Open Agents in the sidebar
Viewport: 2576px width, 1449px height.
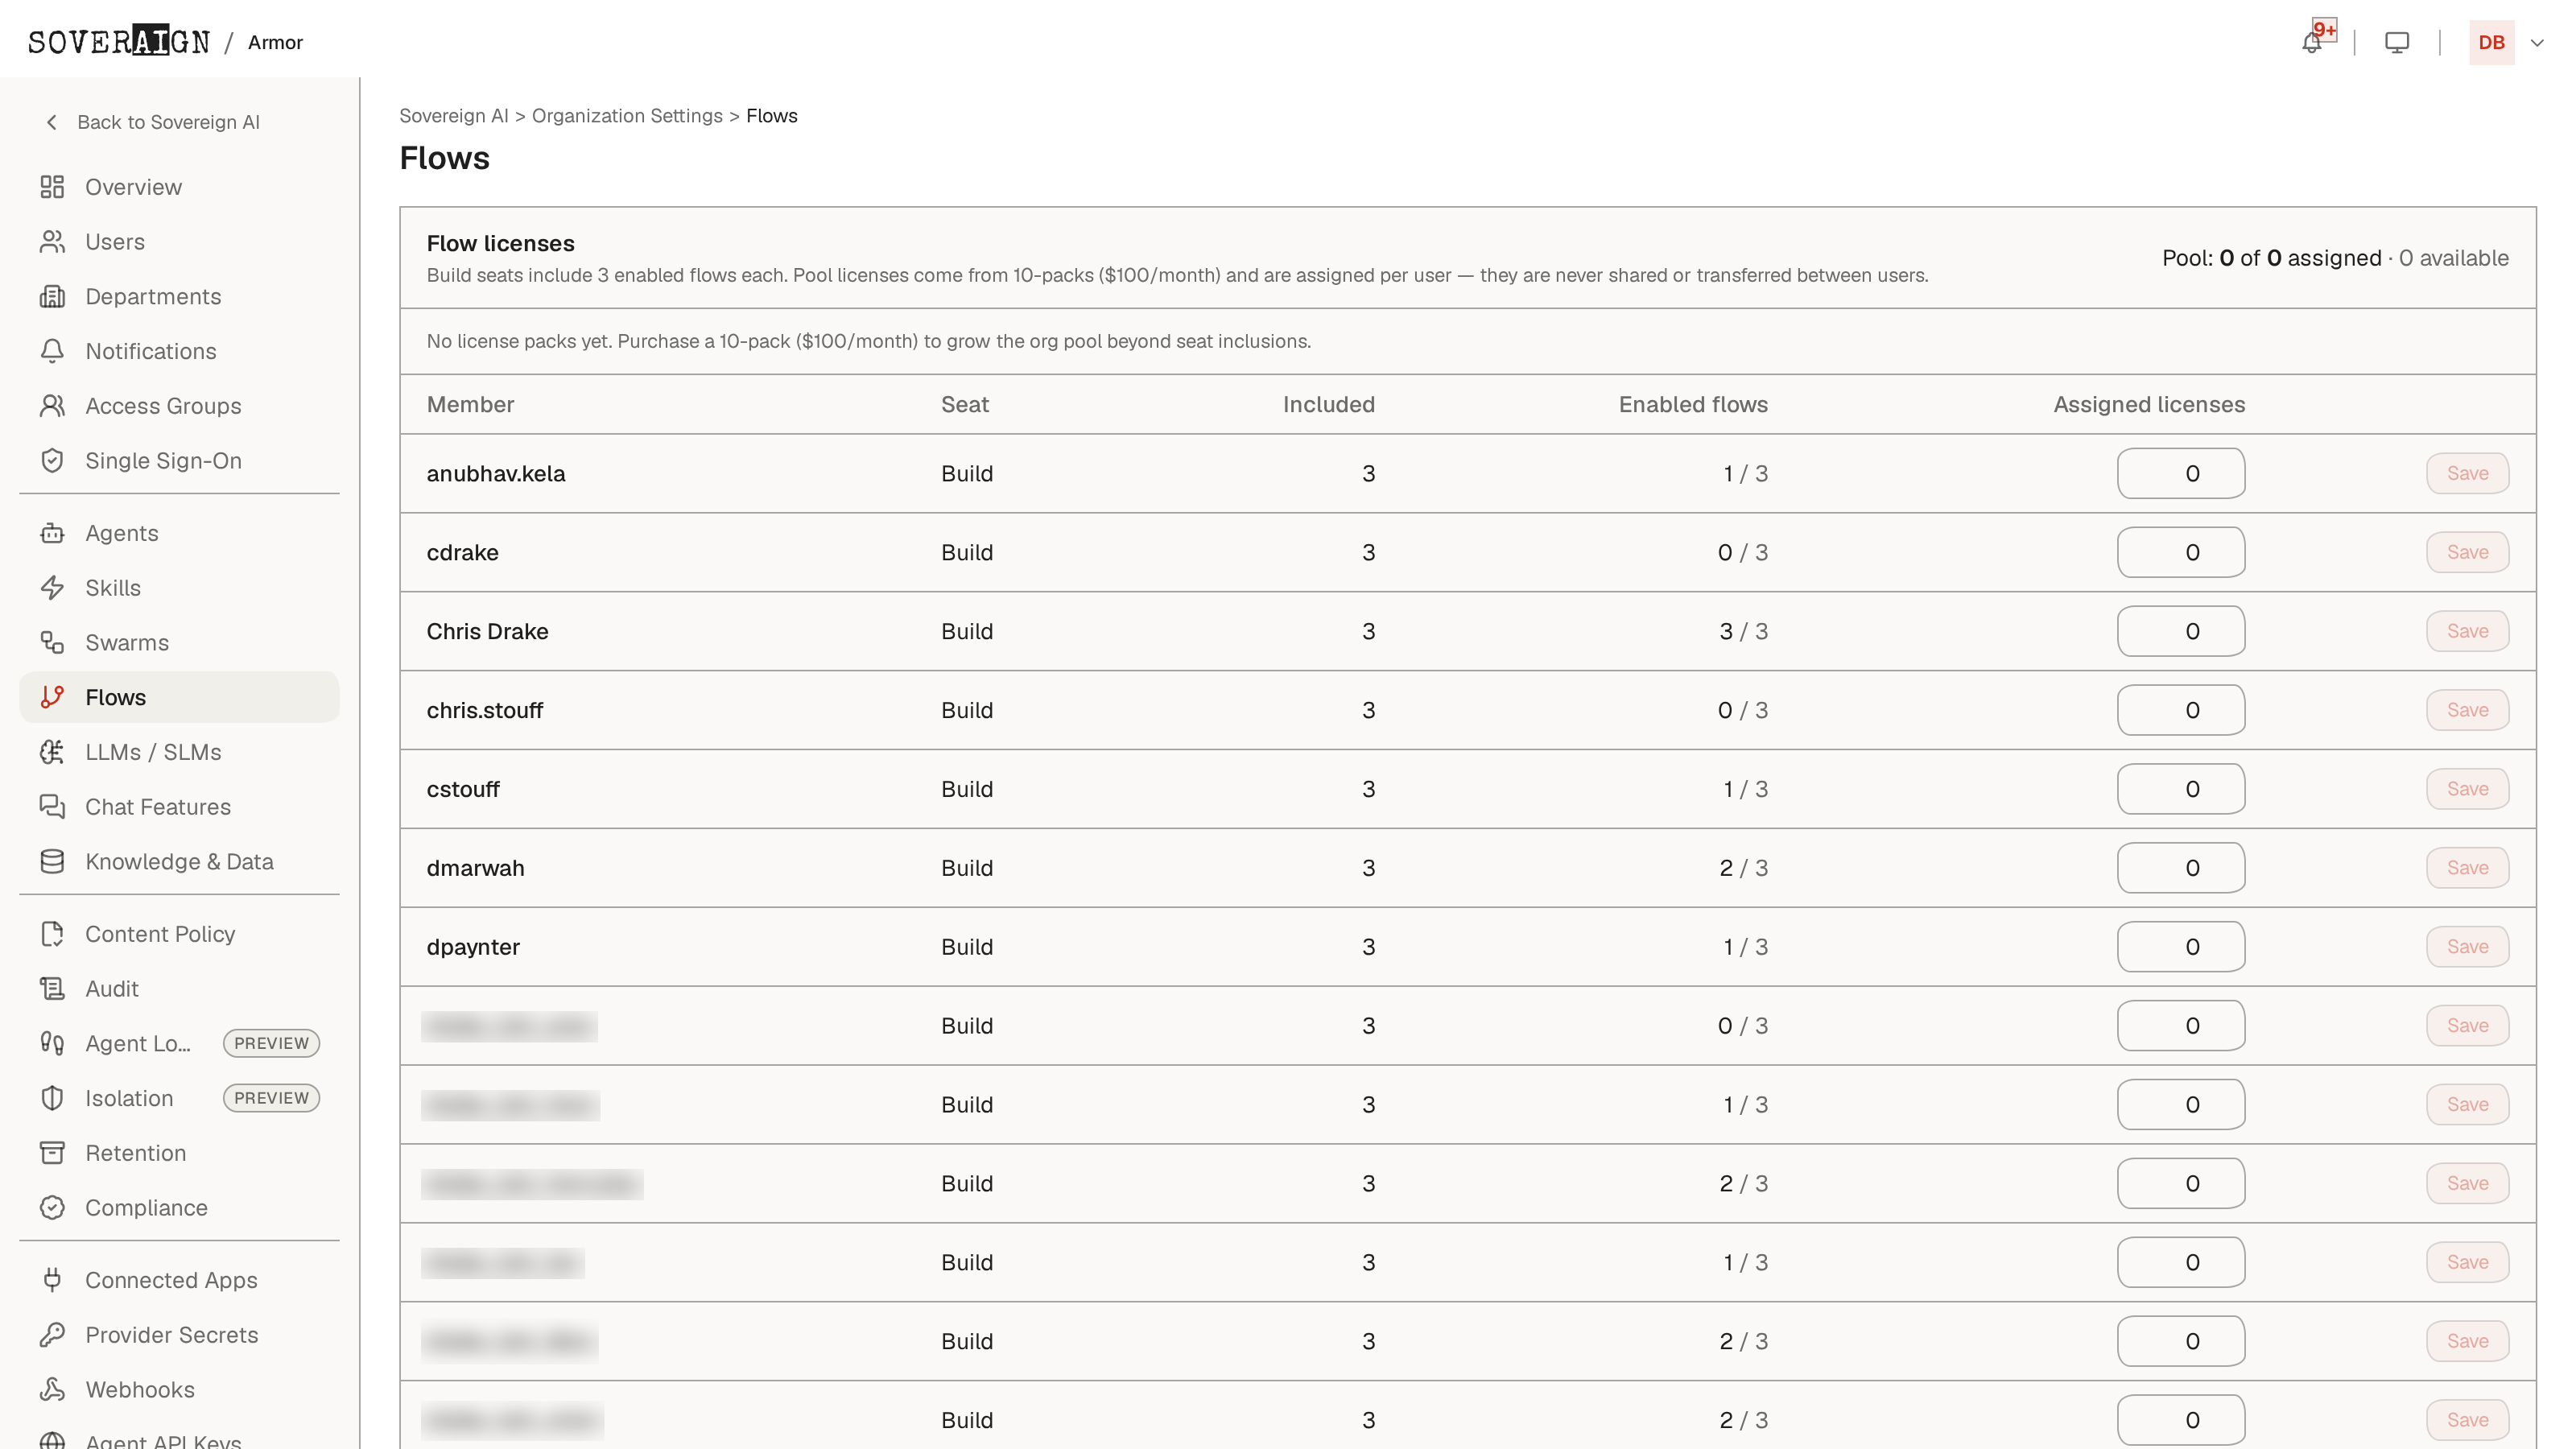click(179, 533)
